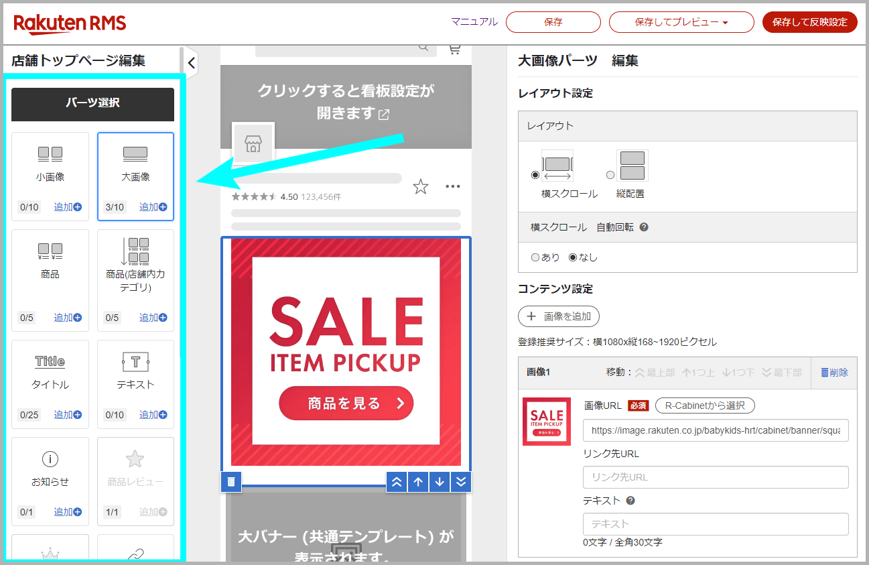The image size is (869, 565).
Task: Select the 縦配置 layout radio button
Action: pos(610,174)
